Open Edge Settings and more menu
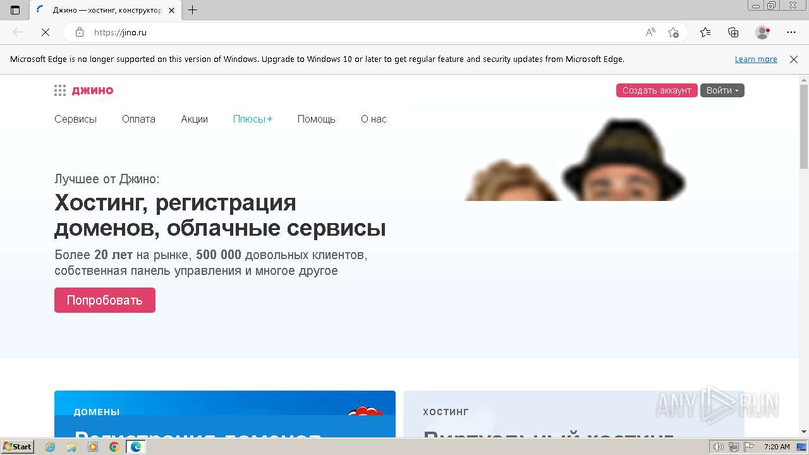The width and height of the screenshot is (809, 455). pyautogui.click(x=791, y=32)
